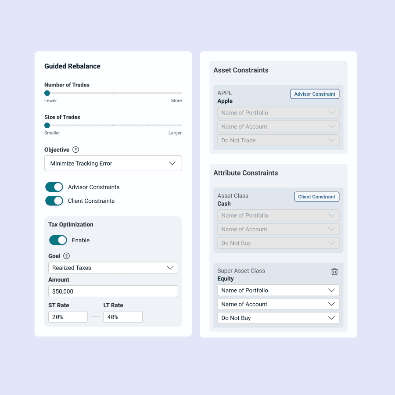Screen dimensions: 395x395
Task: Toggle the Advisor Constraints switch
Action: (x=54, y=187)
